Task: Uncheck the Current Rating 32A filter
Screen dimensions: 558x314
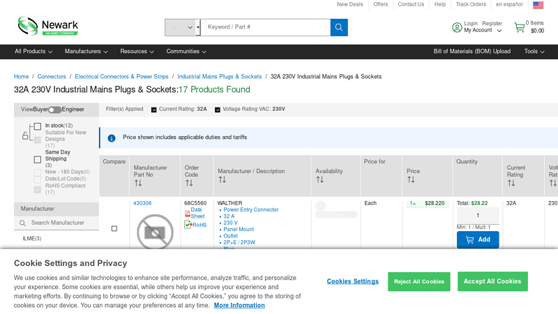Action: tap(154, 110)
